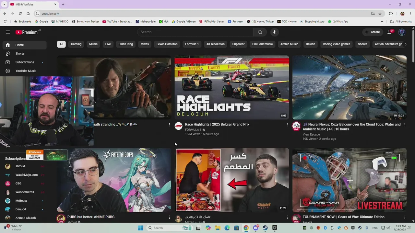
Task: Open Steam from the taskbar
Action: pos(265,228)
